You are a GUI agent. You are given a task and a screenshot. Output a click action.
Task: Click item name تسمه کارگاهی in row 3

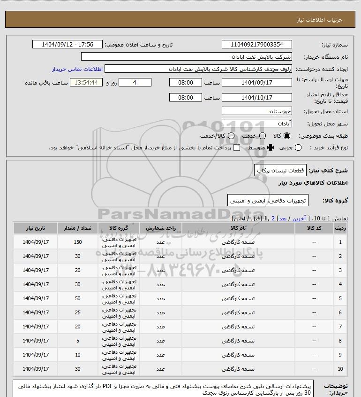coord(238,271)
